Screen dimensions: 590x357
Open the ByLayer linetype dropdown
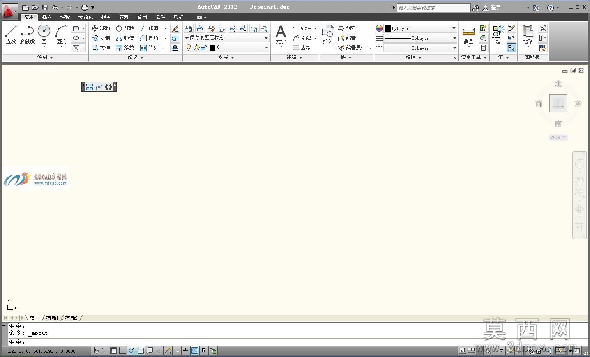420,48
